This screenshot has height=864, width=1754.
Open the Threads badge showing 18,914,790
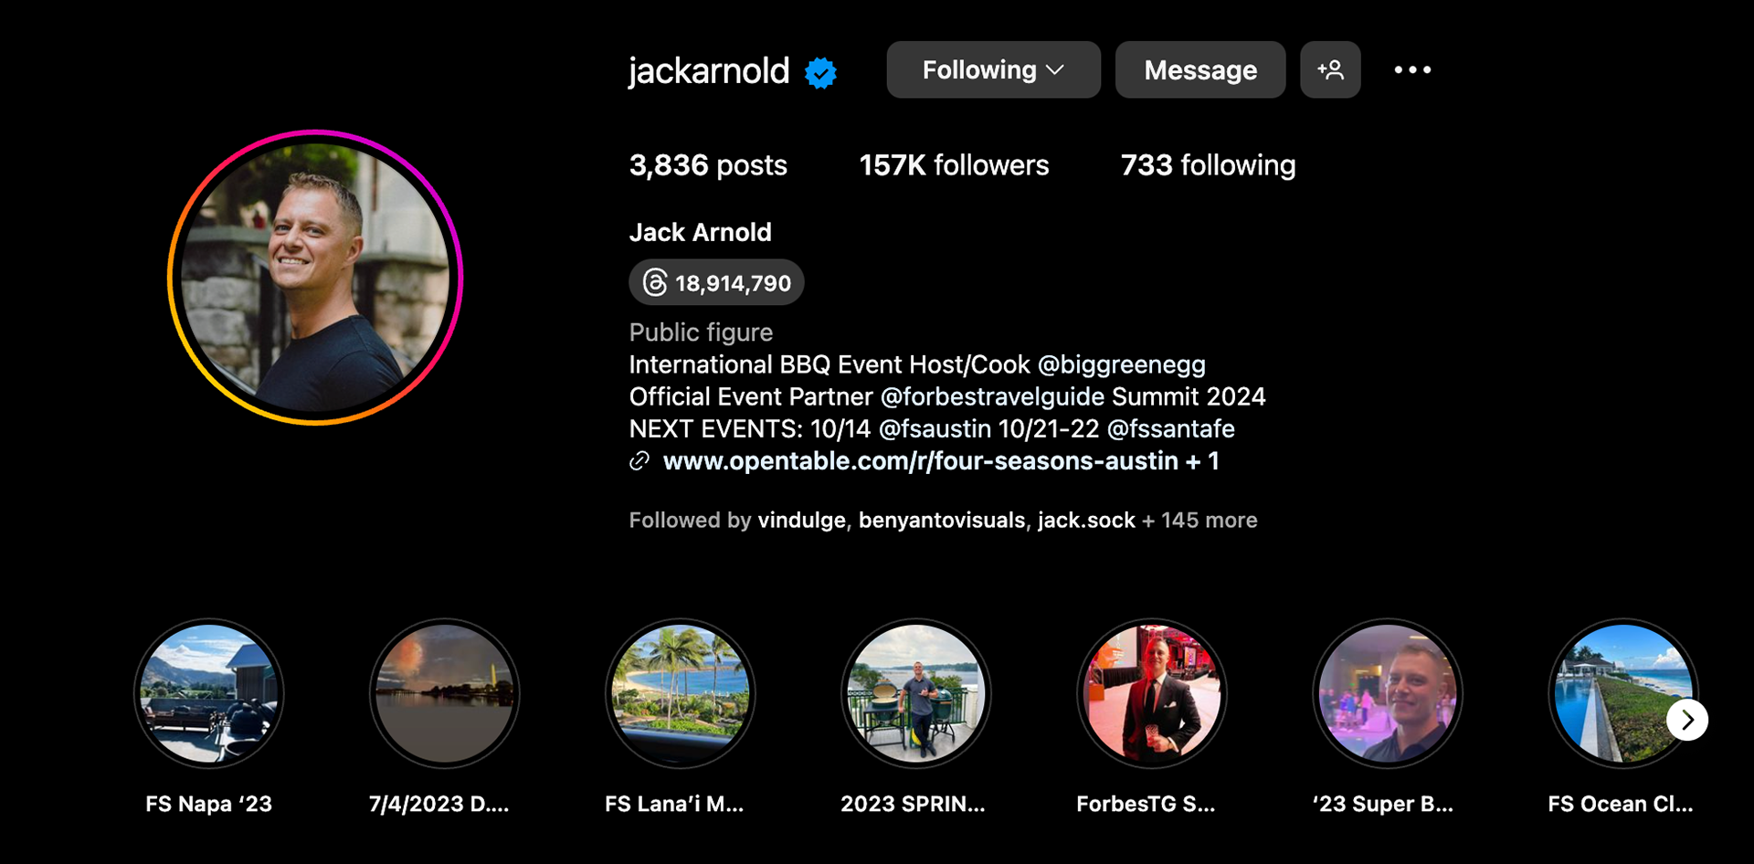coord(716,282)
